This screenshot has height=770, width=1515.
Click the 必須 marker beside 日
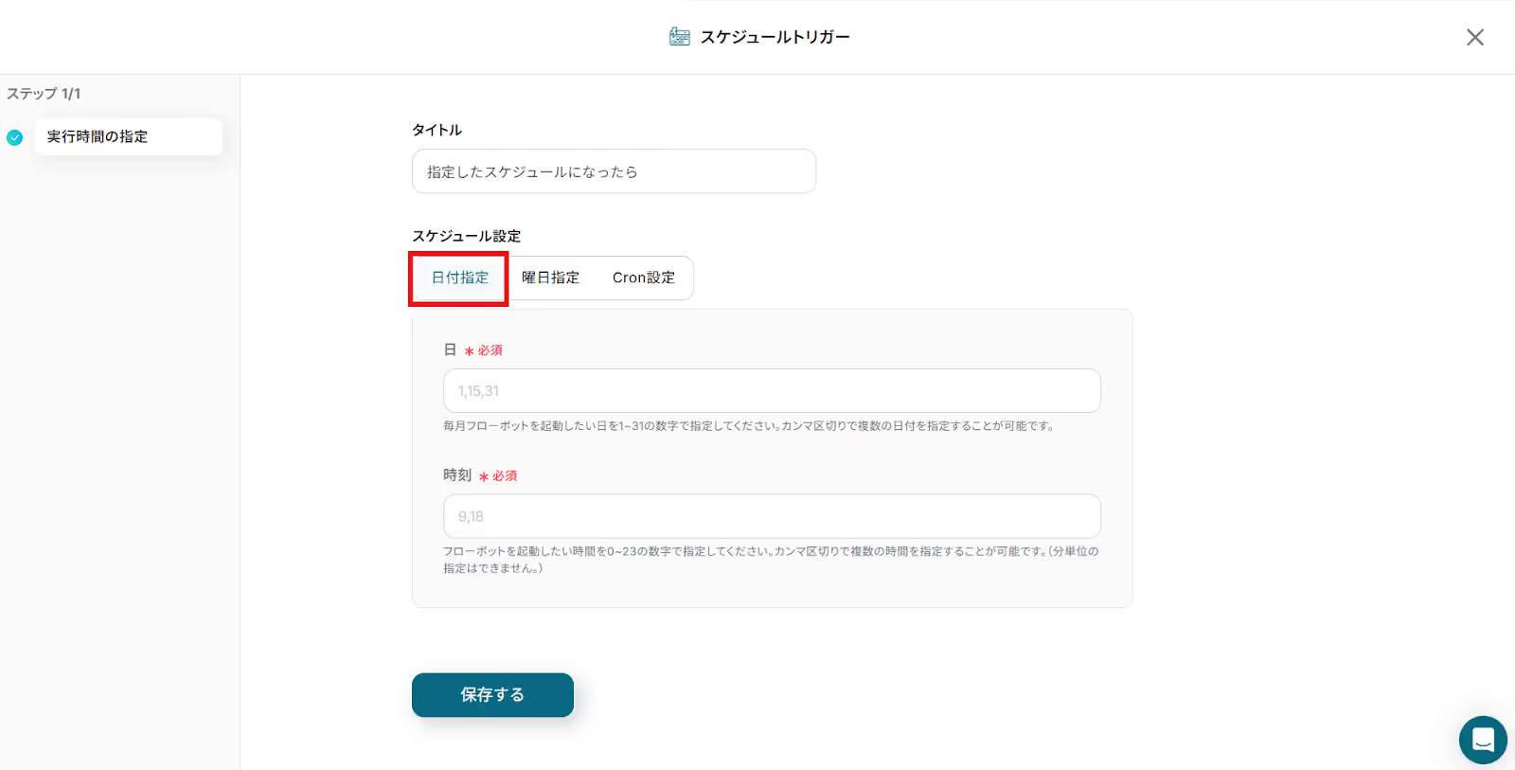489,350
